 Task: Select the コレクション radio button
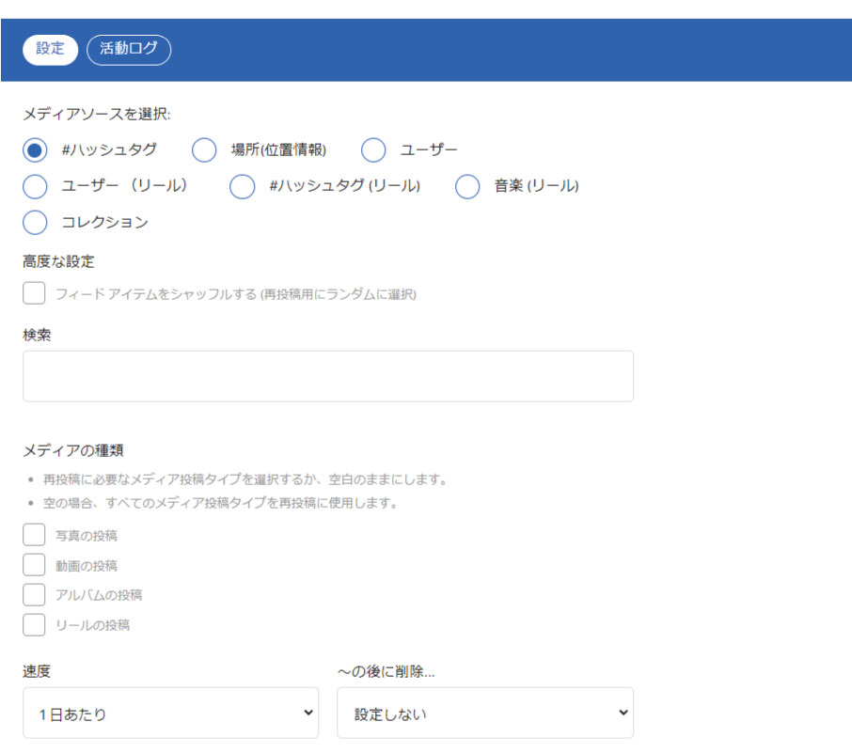coord(35,223)
